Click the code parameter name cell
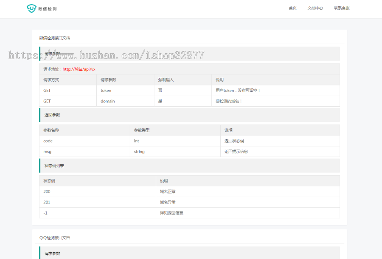Screen dimensions: 382x259 [84, 141]
